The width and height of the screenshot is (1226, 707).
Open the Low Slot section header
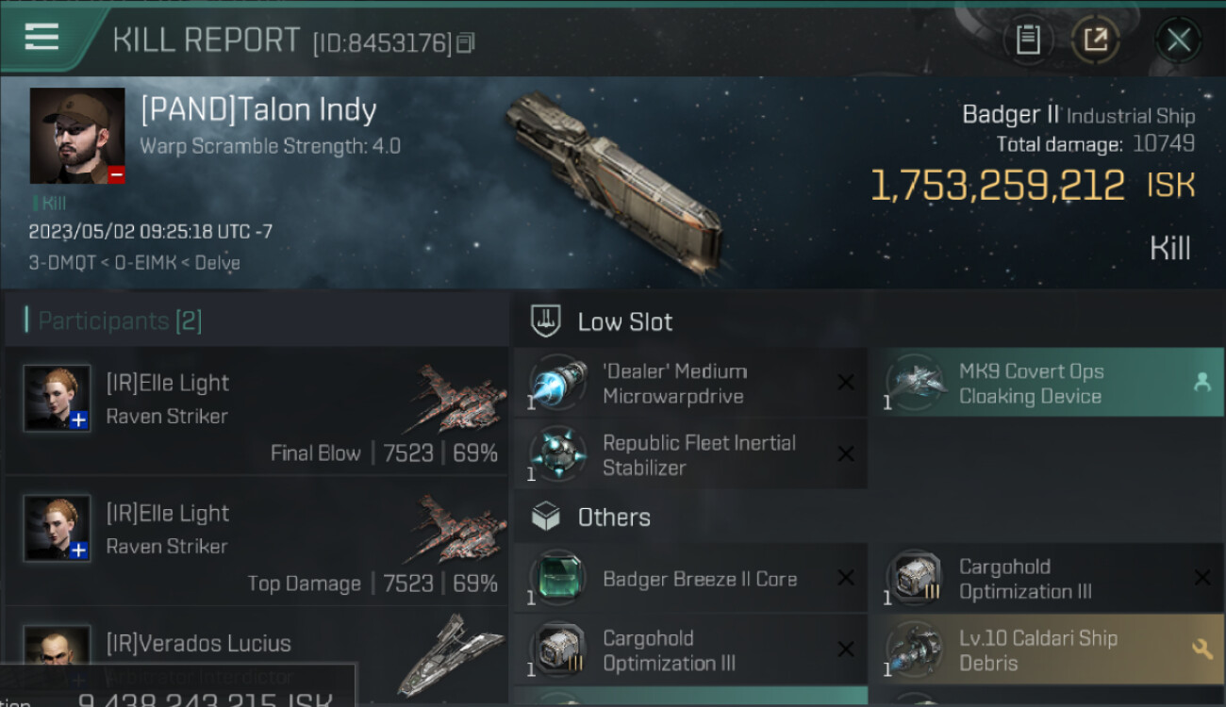pos(624,322)
